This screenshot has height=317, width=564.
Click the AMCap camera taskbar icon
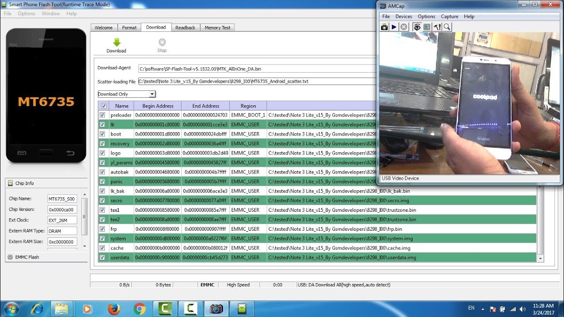216,309
